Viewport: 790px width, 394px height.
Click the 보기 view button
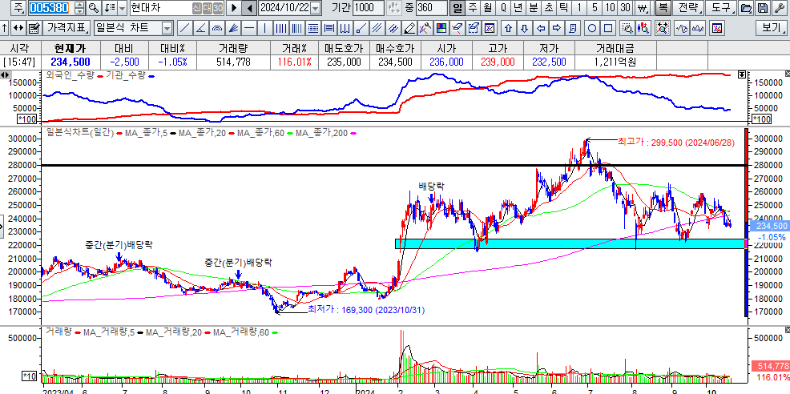[x=772, y=28]
